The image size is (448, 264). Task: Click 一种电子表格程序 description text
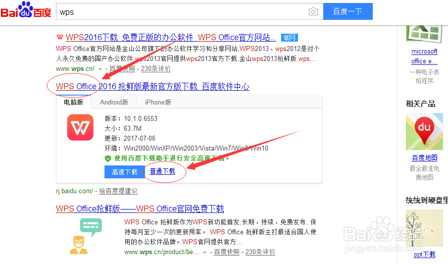pos(425,76)
